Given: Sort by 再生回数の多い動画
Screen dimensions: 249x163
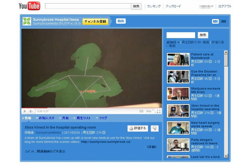Looking at the screenshot, I should point(196,42).
